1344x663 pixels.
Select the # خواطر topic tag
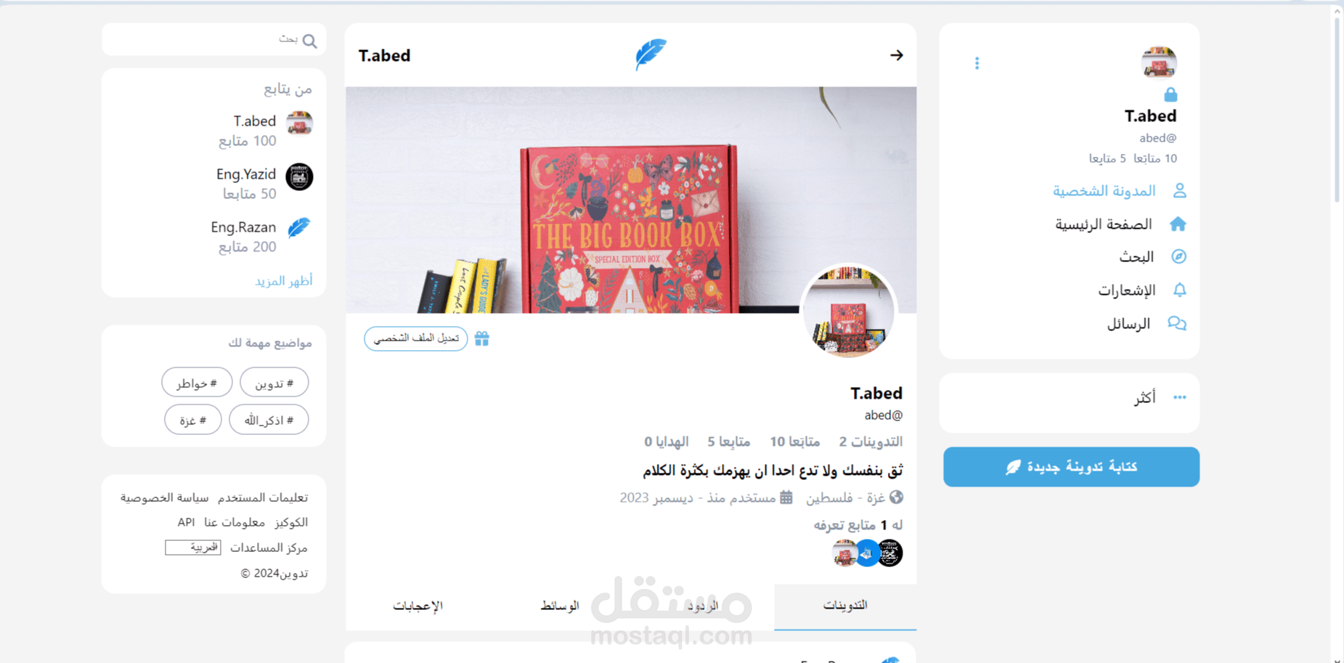tap(197, 383)
